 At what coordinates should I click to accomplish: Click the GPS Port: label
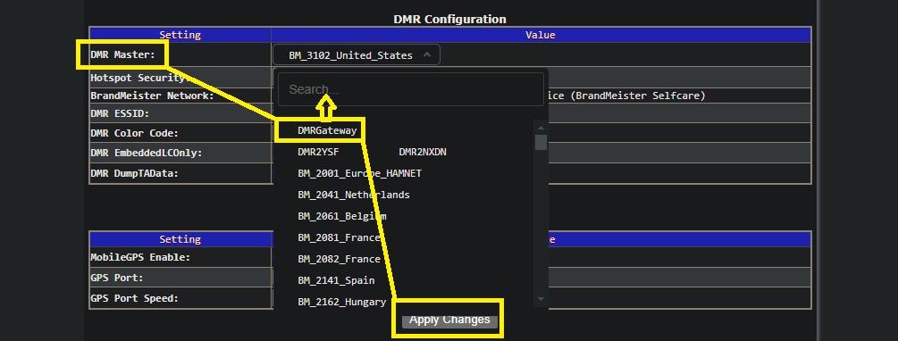tap(117, 278)
